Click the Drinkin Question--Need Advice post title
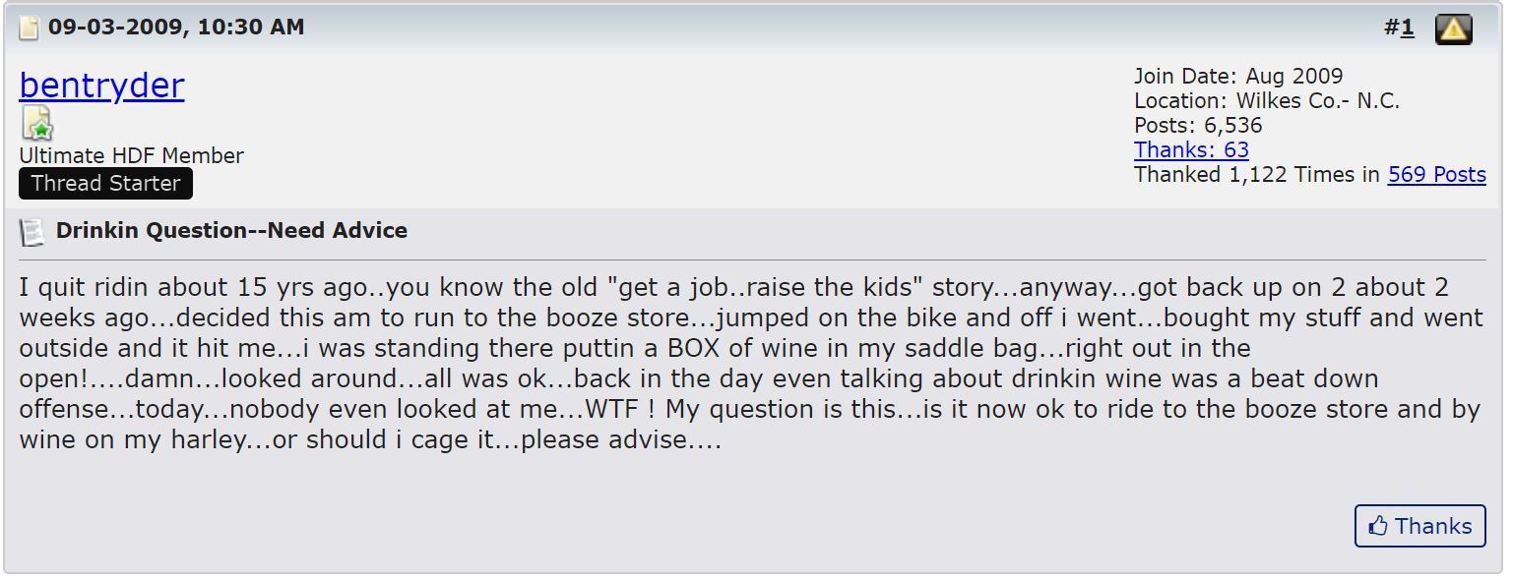 point(231,231)
